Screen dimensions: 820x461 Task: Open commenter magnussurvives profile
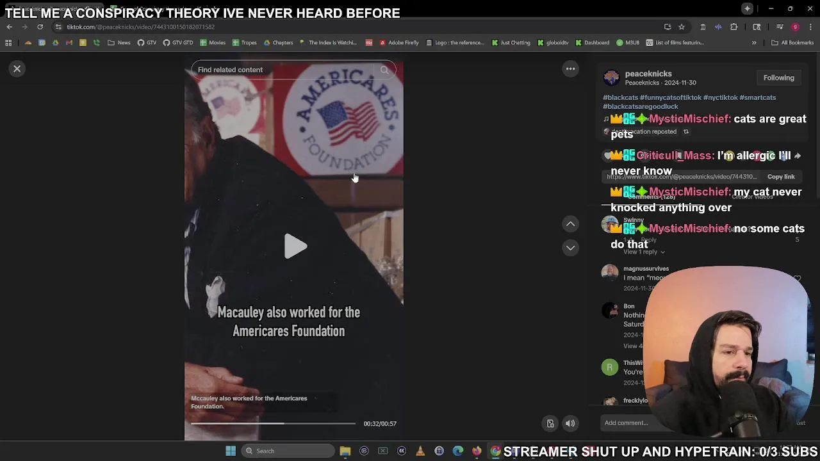coord(646,269)
